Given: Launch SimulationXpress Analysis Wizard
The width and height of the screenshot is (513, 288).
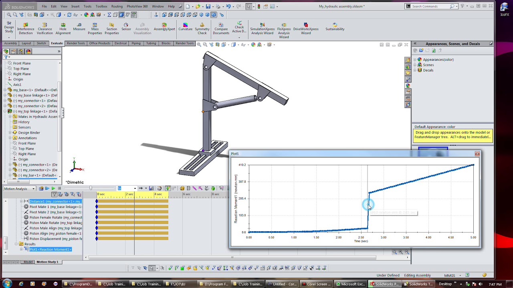Looking at the screenshot, I should (263, 28).
